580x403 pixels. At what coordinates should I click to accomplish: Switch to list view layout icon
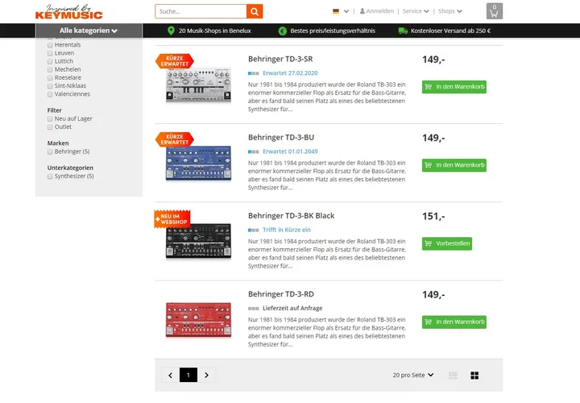point(453,376)
